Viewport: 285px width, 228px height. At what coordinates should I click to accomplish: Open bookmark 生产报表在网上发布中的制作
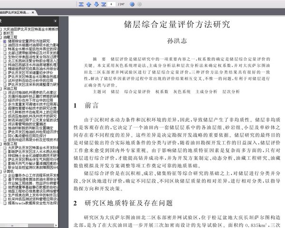pos(33,195)
